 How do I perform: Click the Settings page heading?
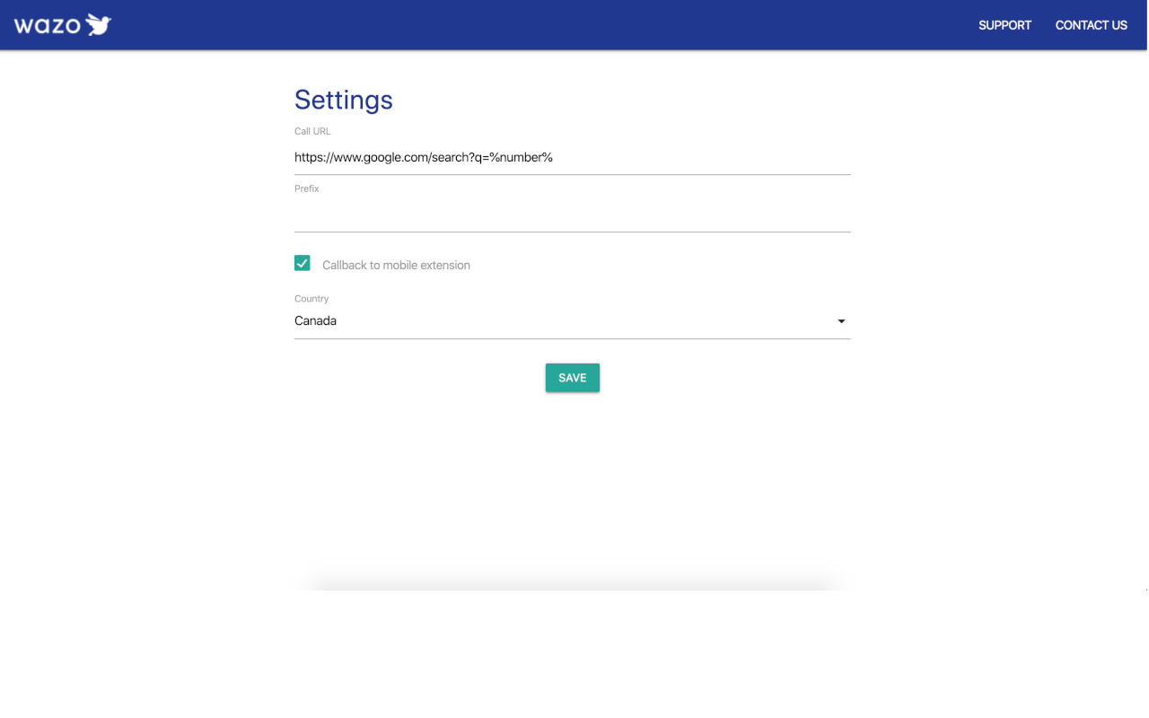[343, 100]
